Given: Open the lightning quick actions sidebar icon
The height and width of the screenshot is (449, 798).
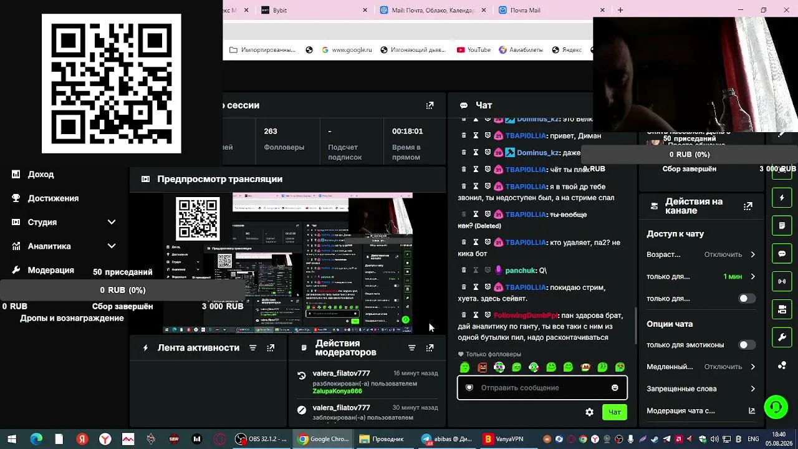Looking at the screenshot, I should (782, 198).
